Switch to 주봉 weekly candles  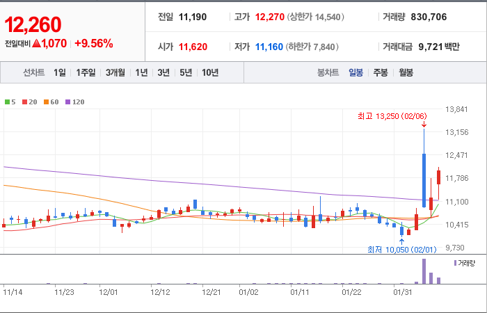coord(381,72)
